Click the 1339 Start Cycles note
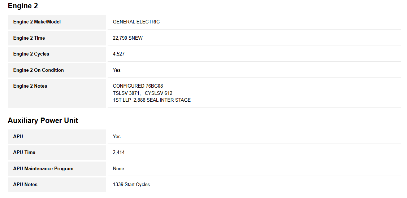The image size is (407, 198). tap(131, 184)
